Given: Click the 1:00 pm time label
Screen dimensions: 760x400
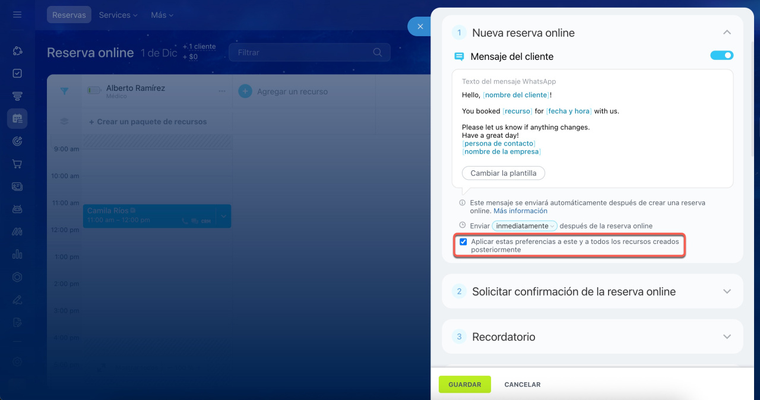Looking at the screenshot, I should click(x=66, y=256).
